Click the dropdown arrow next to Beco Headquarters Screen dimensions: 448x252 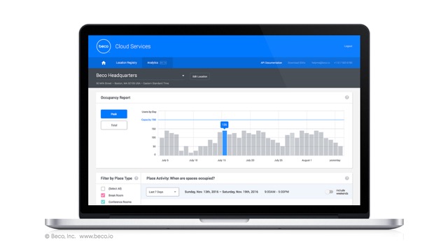pyautogui.click(x=183, y=76)
